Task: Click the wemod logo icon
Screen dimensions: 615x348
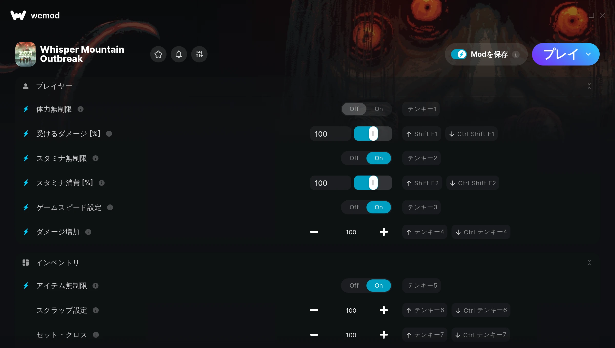Action: 18,15
